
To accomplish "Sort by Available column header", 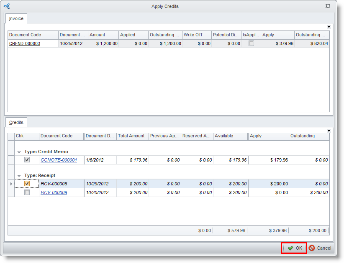I will (230, 136).
